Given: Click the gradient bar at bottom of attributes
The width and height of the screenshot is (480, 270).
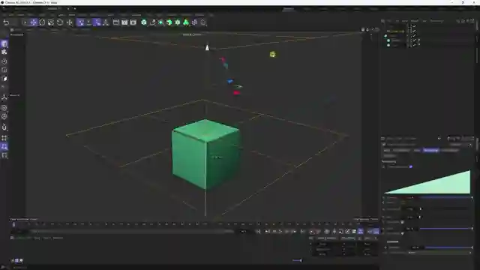Looking at the screenshot, I should (x=440, y=253).
